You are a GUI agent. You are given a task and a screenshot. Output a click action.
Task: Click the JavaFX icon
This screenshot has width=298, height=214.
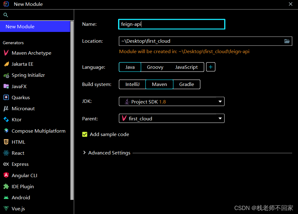6,86
